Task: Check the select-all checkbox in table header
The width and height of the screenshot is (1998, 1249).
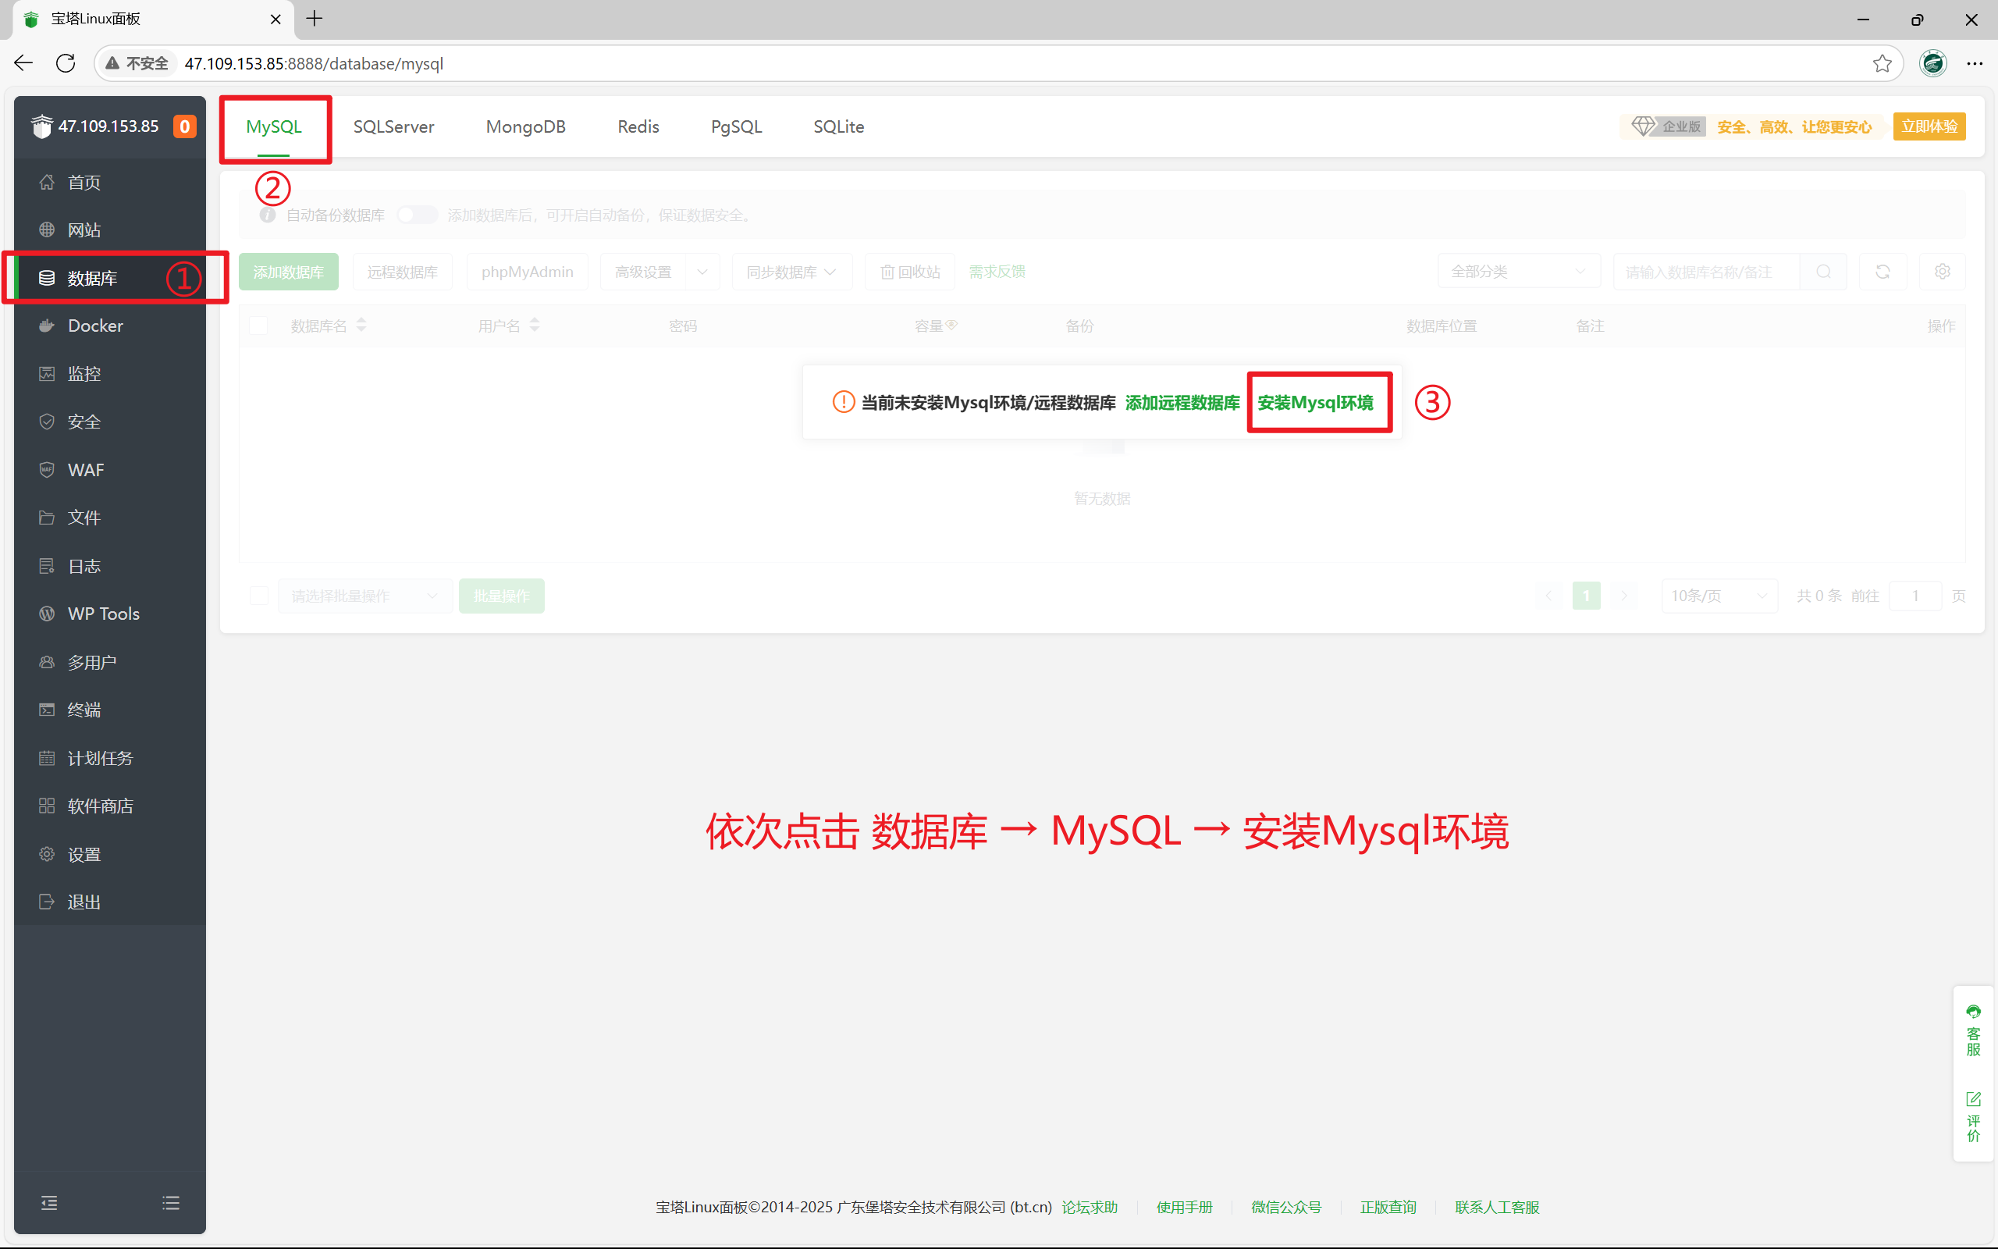Action: 258,326
